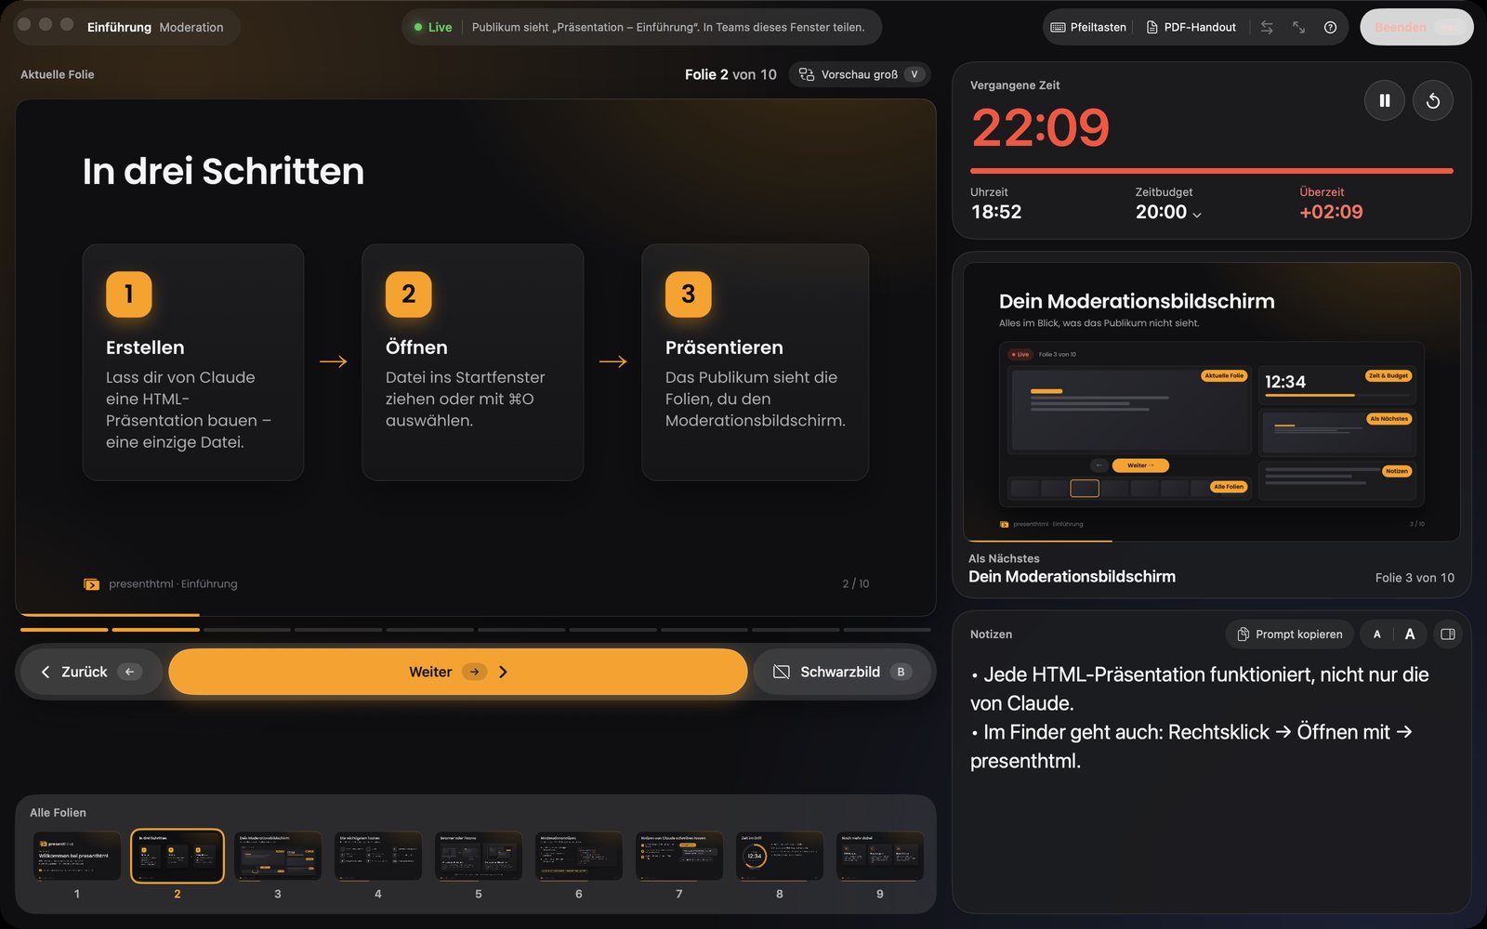Decrease notes font size with small A

(1376, 635)
